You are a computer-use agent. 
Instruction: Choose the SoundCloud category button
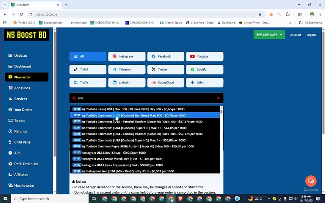point(166,82)
